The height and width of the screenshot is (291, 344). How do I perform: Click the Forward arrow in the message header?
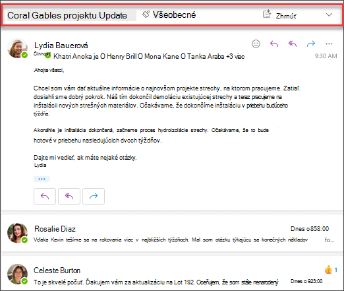pos(311,44)
